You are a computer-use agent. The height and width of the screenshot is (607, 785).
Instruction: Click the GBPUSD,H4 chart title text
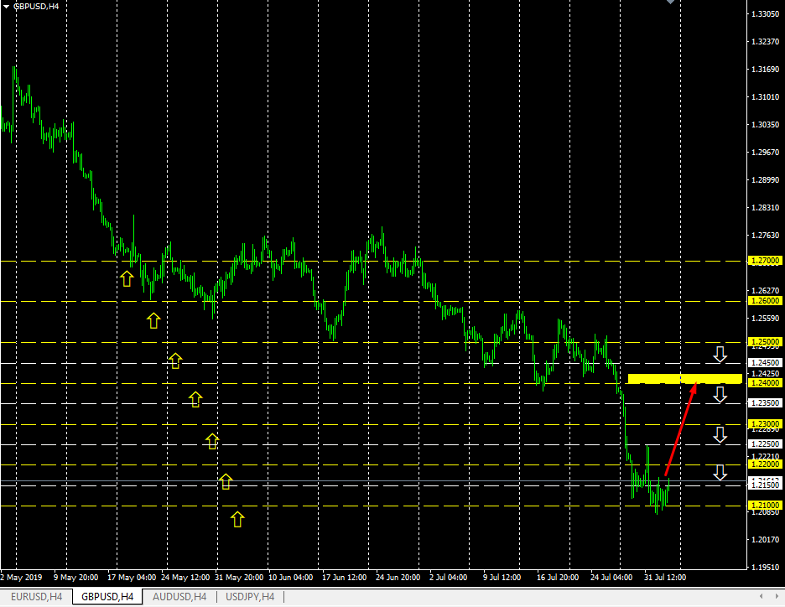pos(36,7)
